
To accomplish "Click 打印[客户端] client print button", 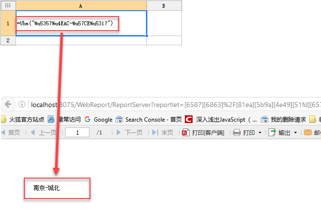I will pyautogui.click(x=203, y=132).
